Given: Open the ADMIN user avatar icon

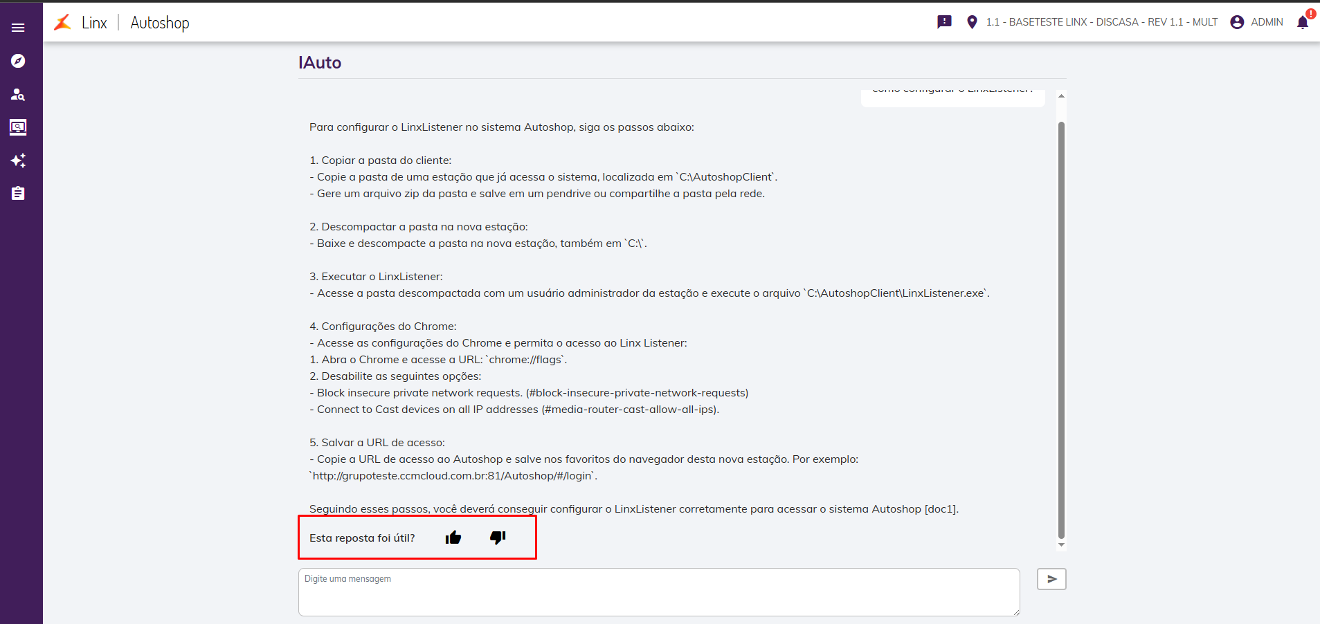Looking at the screenshot, I should coord(1237,22).
